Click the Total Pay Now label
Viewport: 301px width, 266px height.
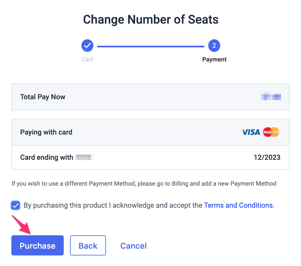43,97
